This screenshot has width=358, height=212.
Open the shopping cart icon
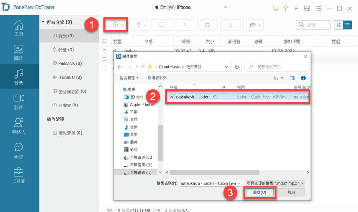(x=275, y=9)
